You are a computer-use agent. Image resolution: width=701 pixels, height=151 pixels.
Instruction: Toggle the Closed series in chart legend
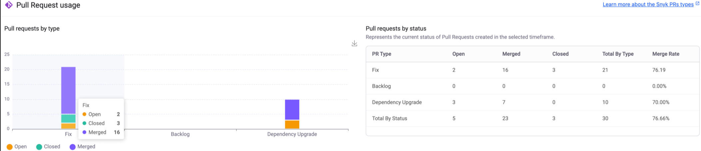(x=48, y=147)
